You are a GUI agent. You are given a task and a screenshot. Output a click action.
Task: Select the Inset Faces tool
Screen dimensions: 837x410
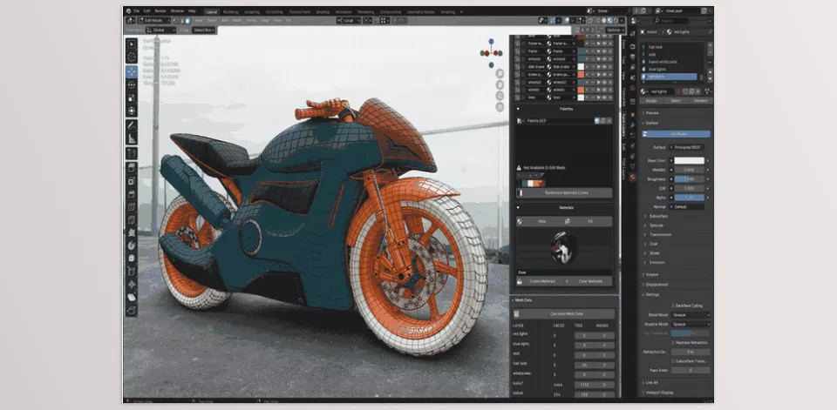click(x=132, y=181)
